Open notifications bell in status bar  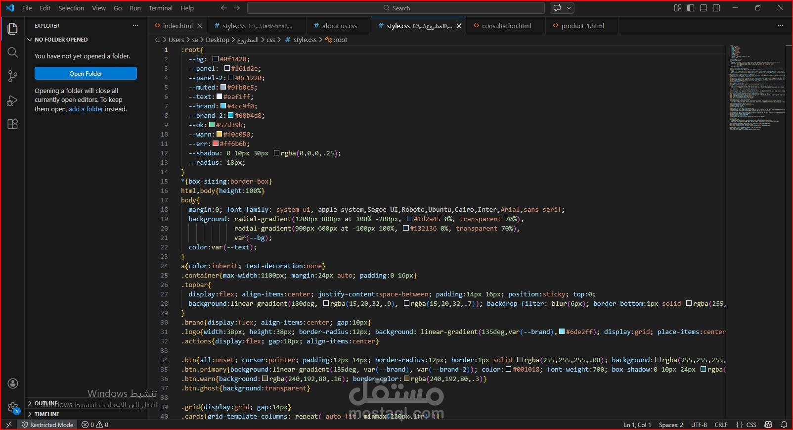(784, 425)
